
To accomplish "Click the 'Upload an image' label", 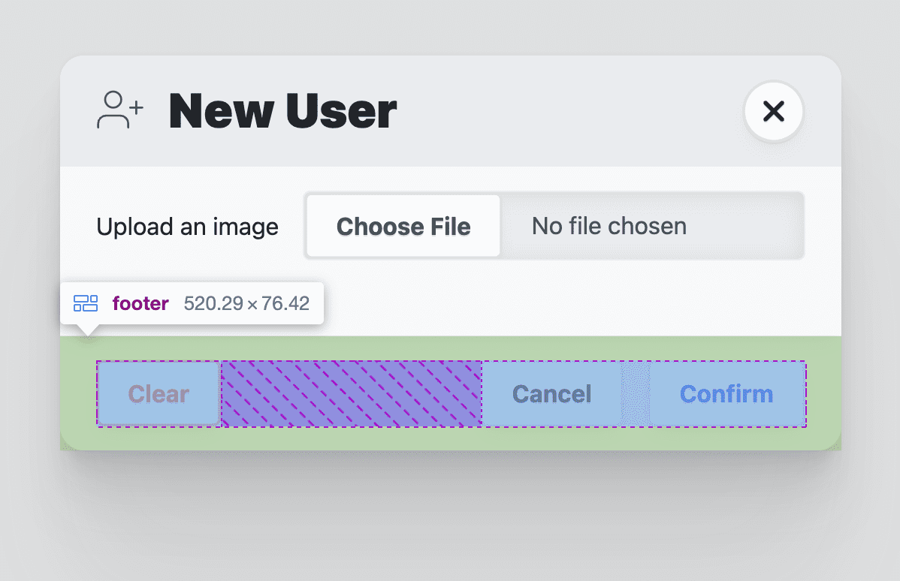I will 187,226.
